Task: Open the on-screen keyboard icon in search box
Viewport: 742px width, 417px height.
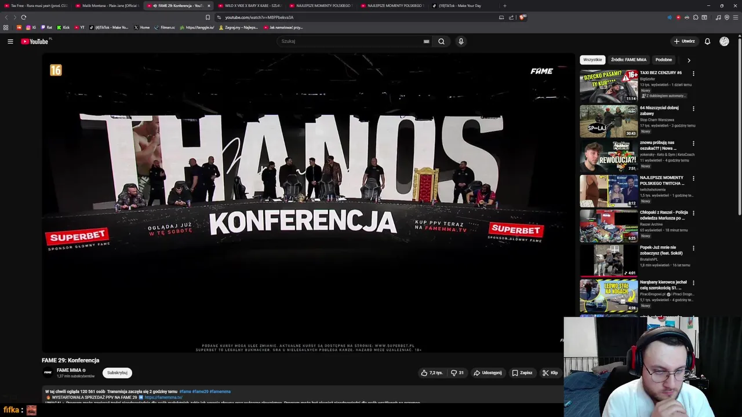Action: coord(426,41)
